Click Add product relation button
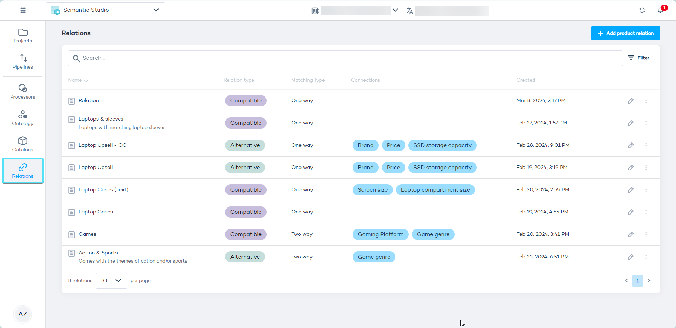This screenshot has height=328, width=676. pos(625,33)
